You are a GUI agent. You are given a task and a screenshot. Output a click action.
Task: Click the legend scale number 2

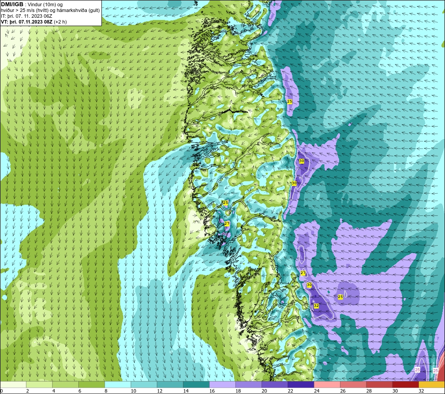(28, 391)
